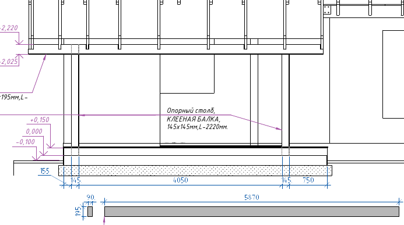This screenshot has width=404, height=225.
Task: Select the 90 width dimension text
Action: [x=91, y=197]
